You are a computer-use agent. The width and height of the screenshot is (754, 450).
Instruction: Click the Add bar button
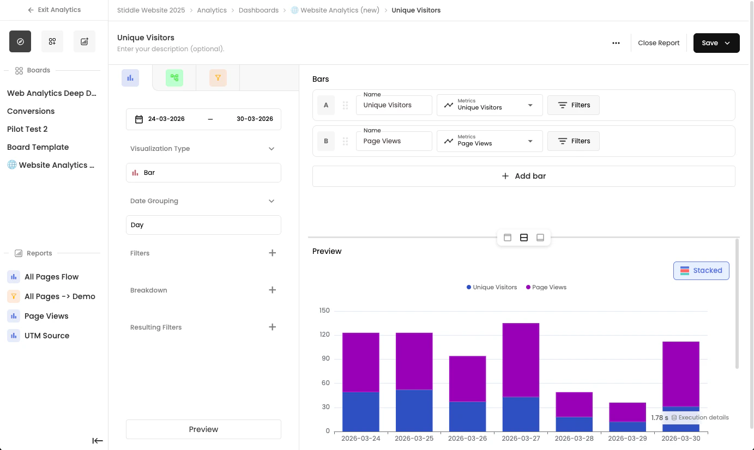[523, 176]
